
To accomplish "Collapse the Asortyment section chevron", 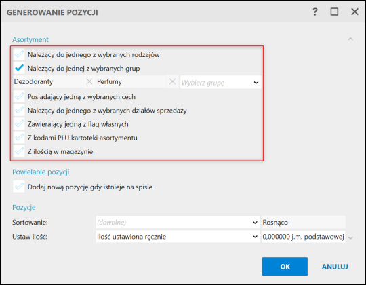I will click(x=350, y=39).
